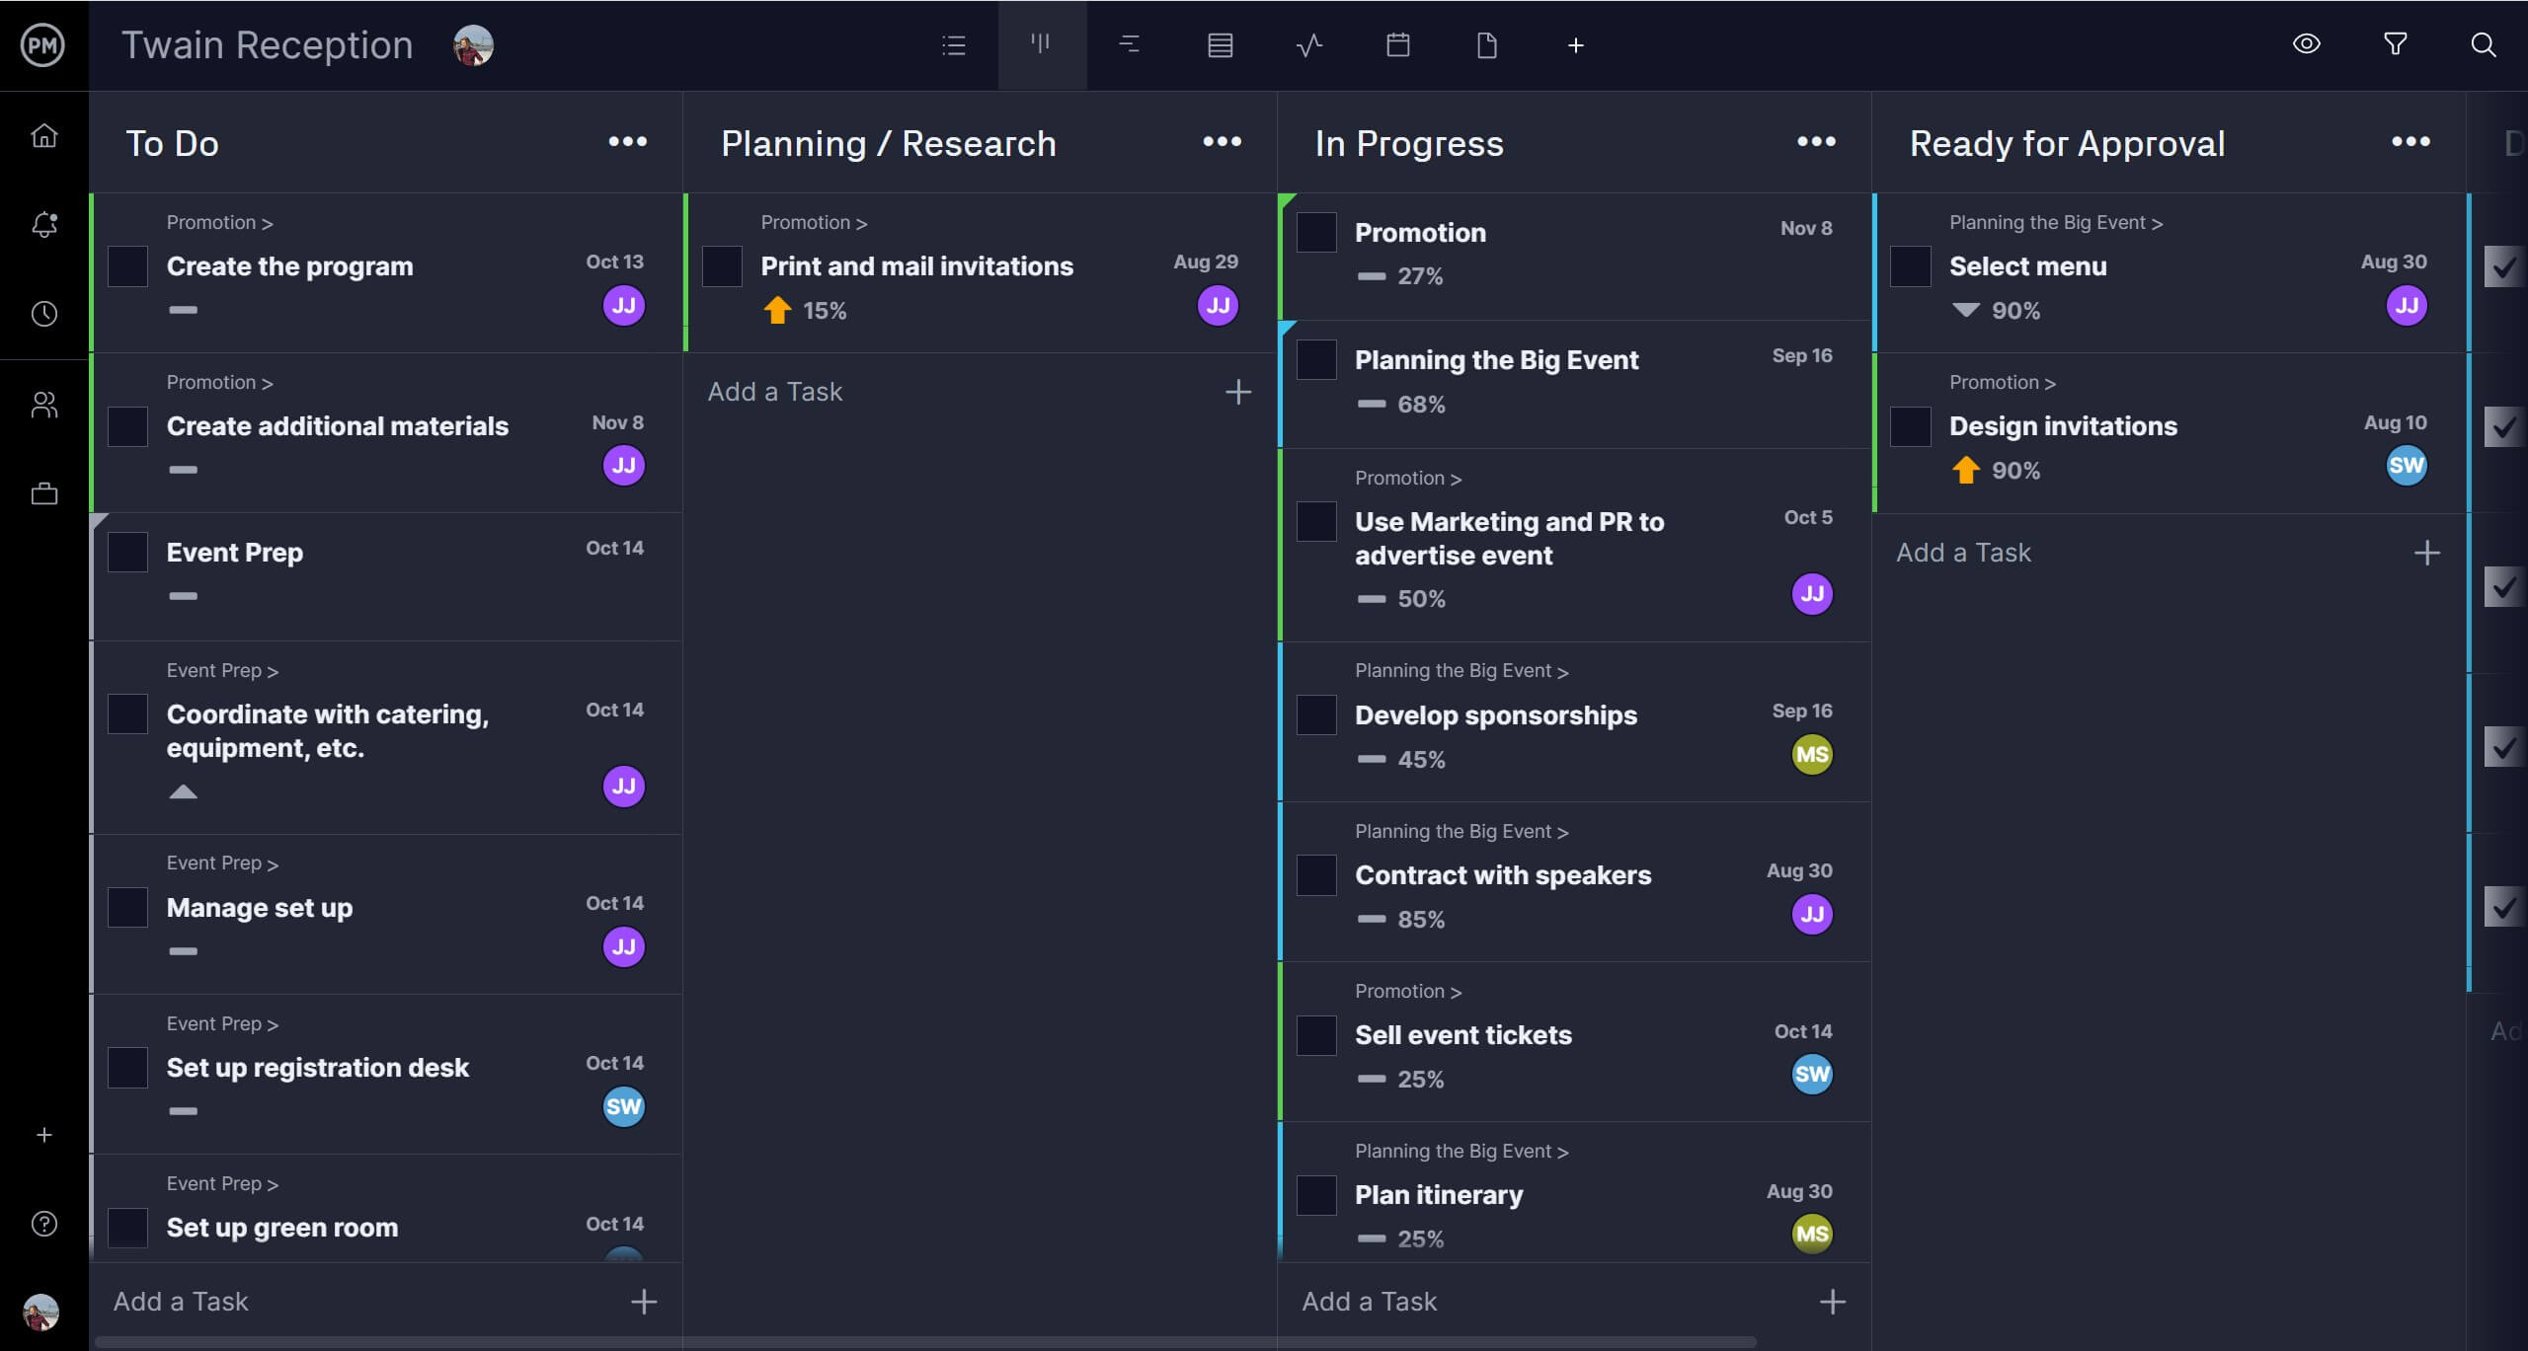The width and height of the screenshot is (2528, 1351).
Task: Click 'Add a Task' in Ready for Approval column
Action: (x=1964, y=551)
